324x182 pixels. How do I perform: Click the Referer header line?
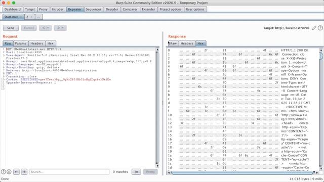52,70
